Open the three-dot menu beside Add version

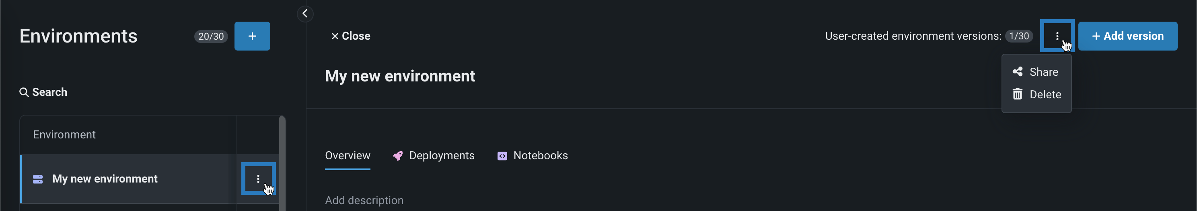1057,36
